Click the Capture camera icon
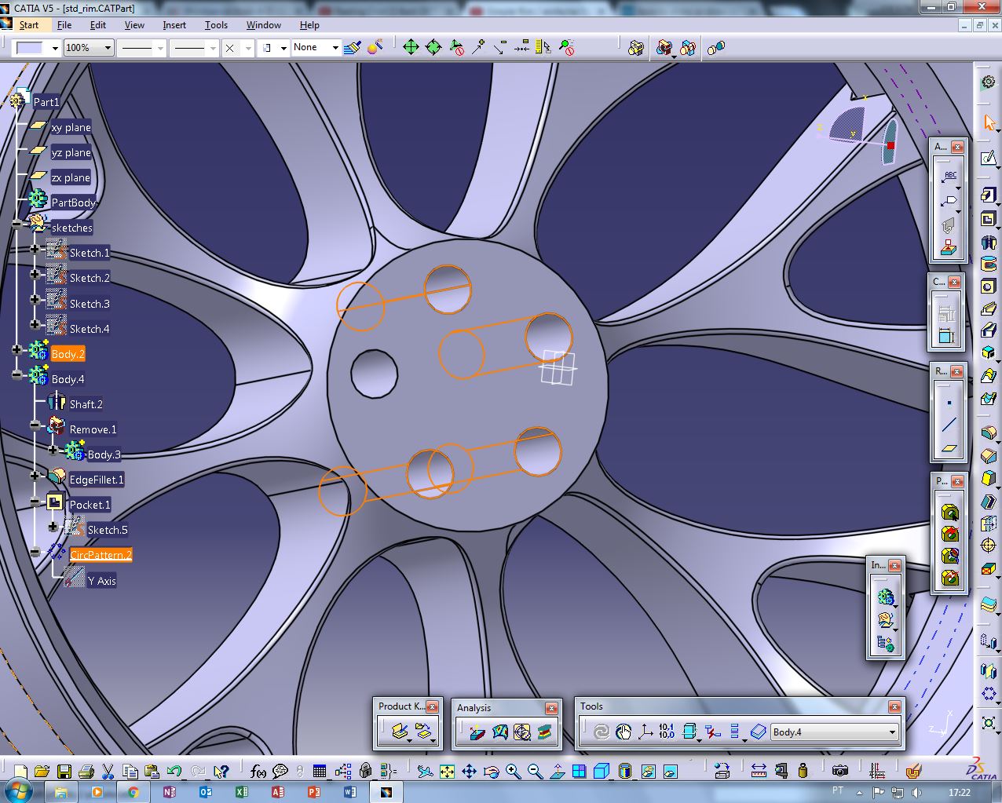Image resolution: width=1002 pixels, height=803 pixels. click(x=839, y=772)
